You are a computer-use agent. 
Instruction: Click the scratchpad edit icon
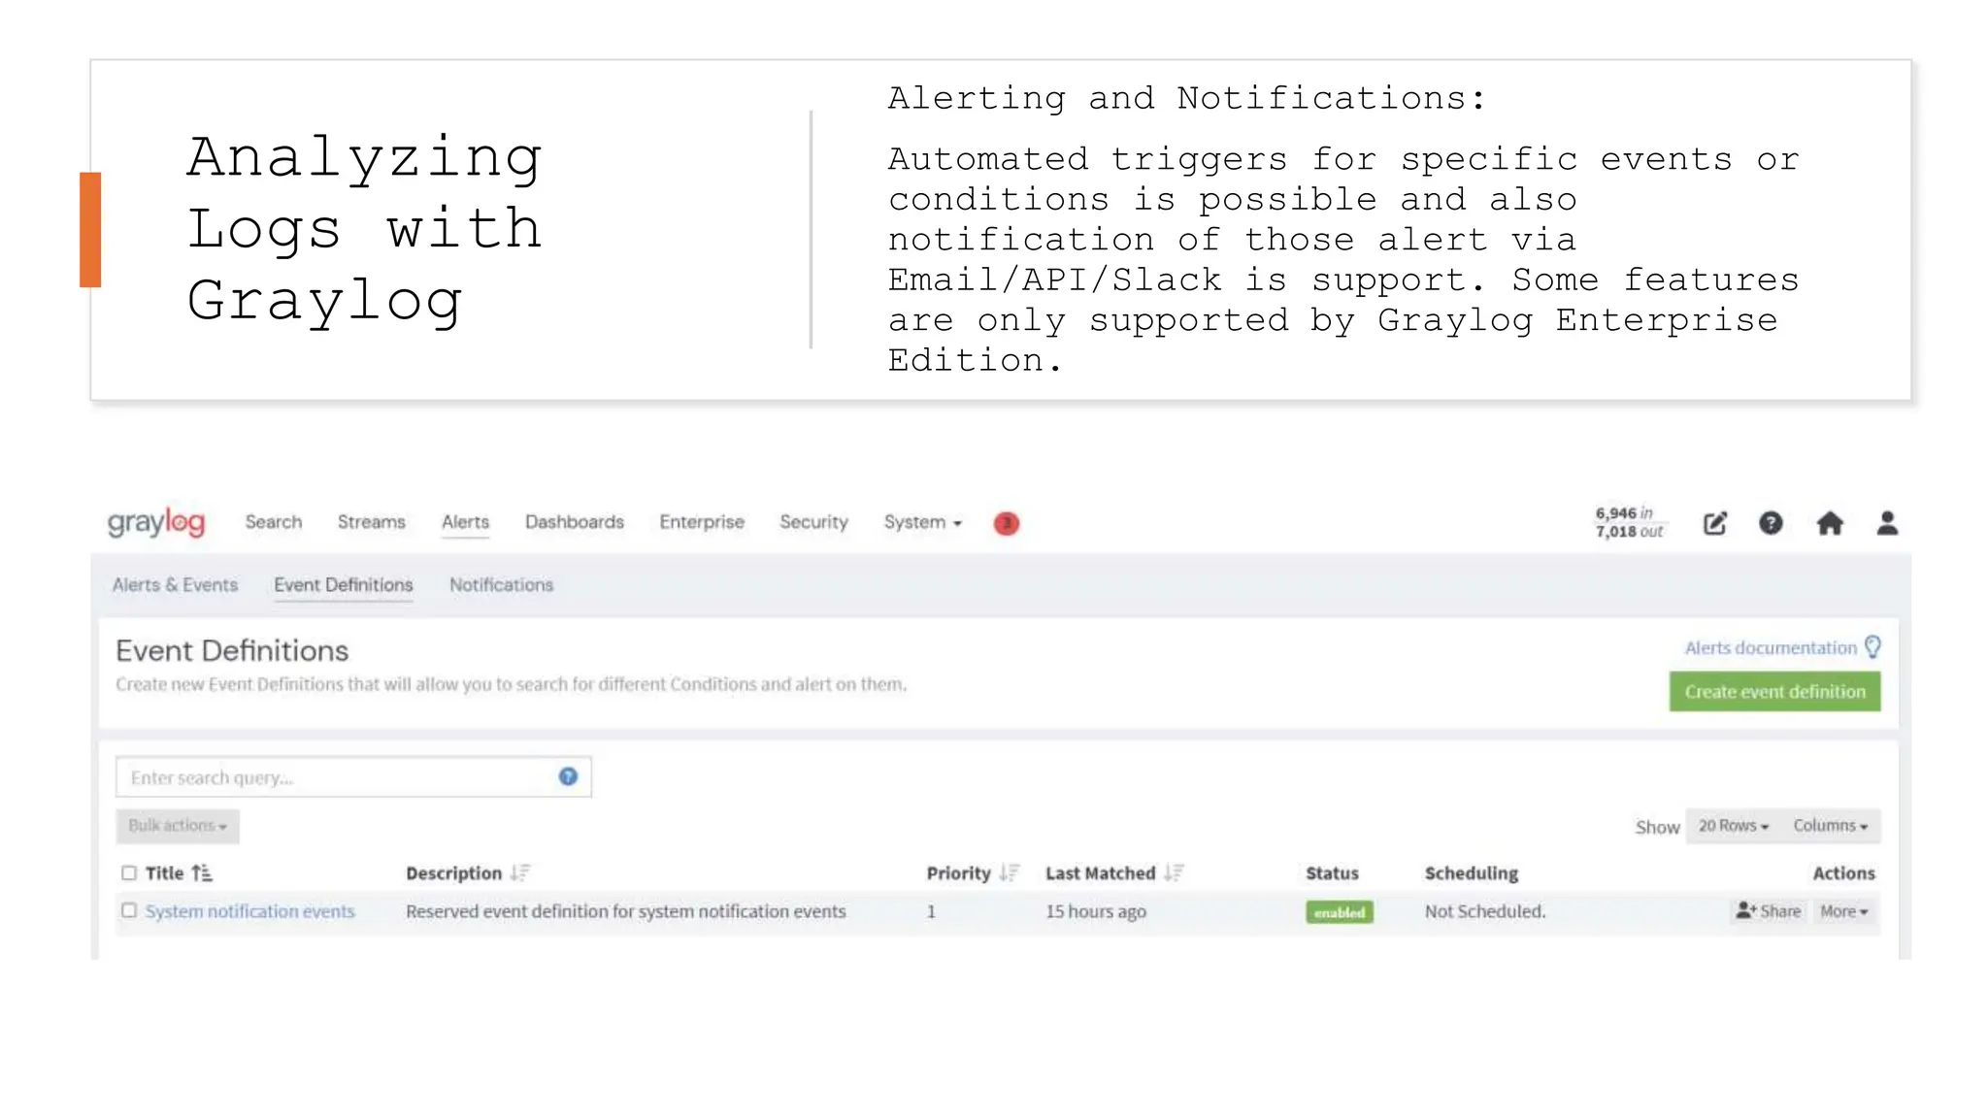pos(1715,523)
